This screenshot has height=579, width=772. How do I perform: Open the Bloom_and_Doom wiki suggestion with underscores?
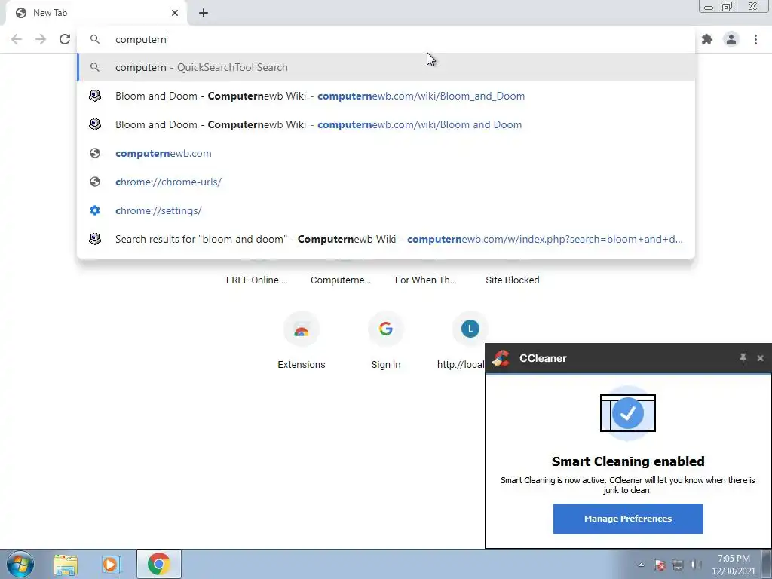[386, 96]
